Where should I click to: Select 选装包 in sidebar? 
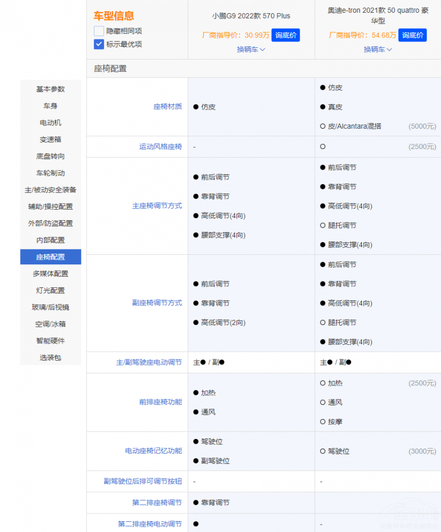click(x=50, y=358)
